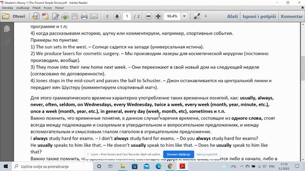Click the Otvori open file button
The height and width of the screenshot is (171, 305).
click(14, 16)
